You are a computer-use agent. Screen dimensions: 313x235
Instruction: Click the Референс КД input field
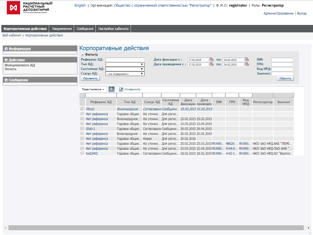[125, 60]
